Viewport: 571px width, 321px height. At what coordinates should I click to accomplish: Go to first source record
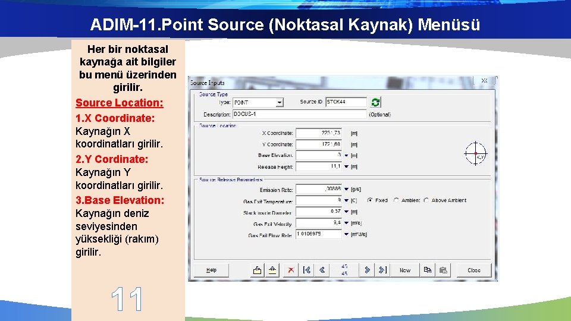click(307, 270)
